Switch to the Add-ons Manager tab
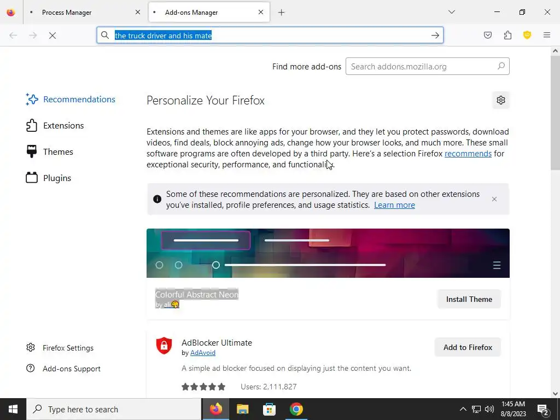 (209, 12)
